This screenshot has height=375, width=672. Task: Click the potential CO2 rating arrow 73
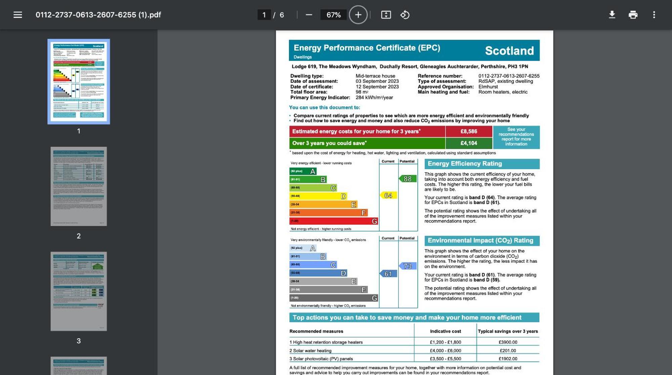pos(408,266)
